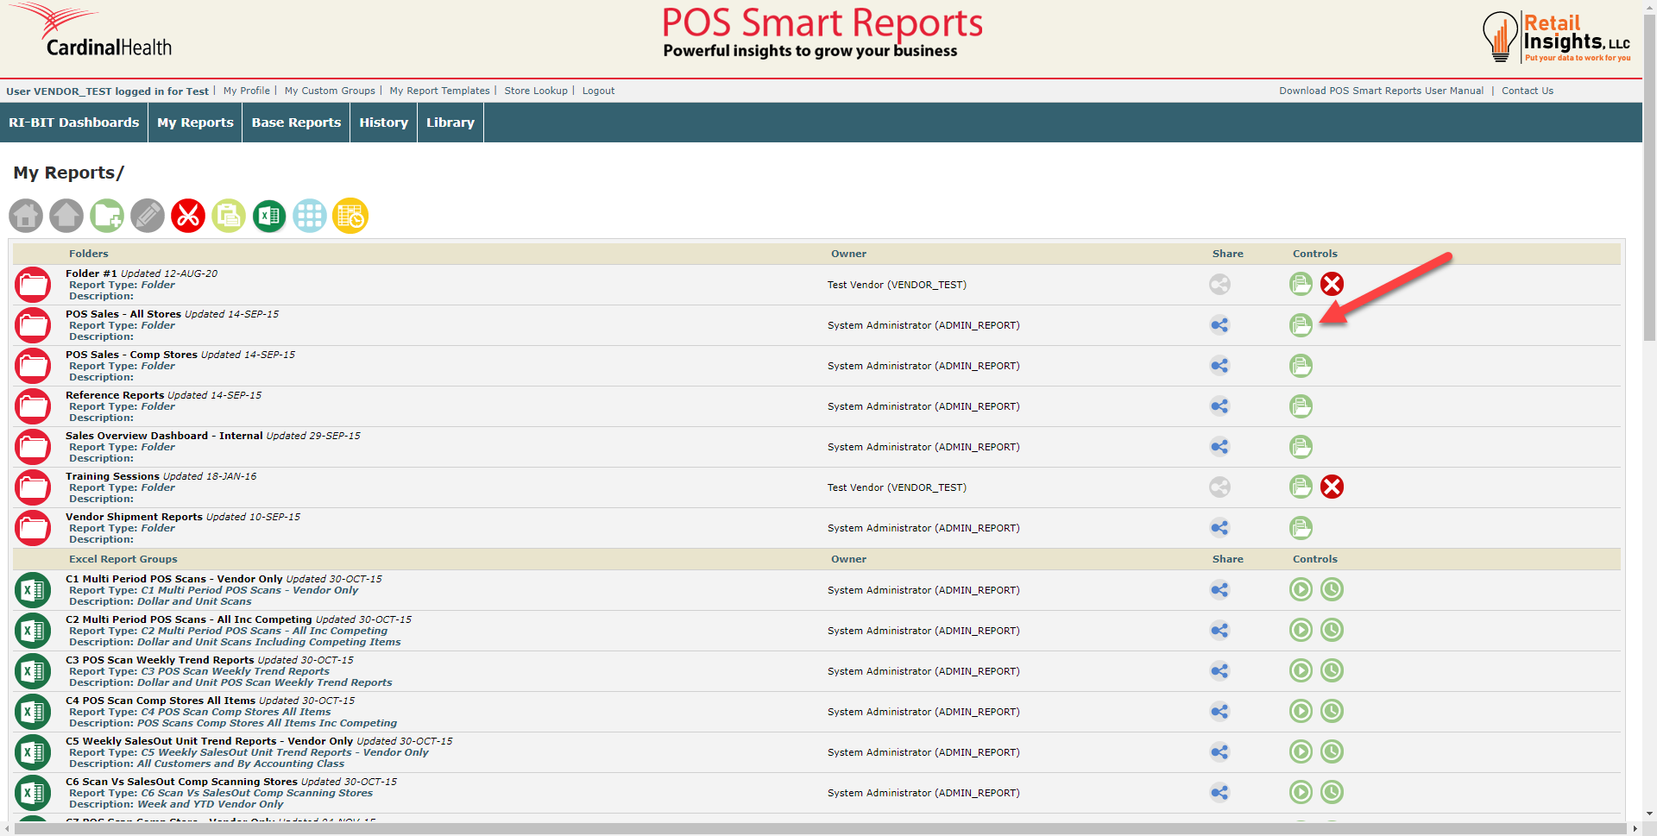Click the Logout link
The image size is (1657, 836).
click(x=598, y=91)
